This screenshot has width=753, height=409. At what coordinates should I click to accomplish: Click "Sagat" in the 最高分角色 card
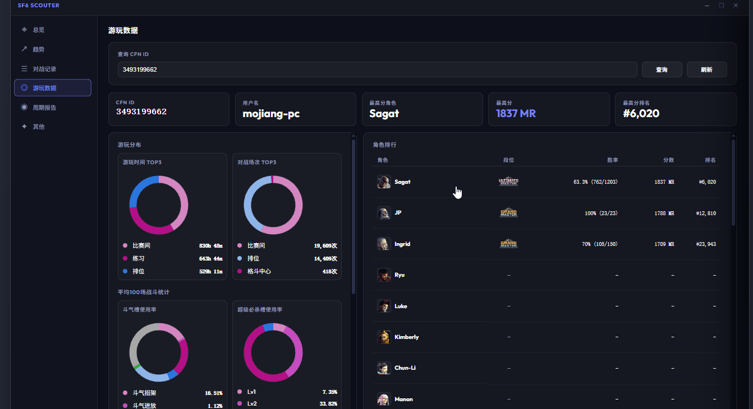coord(384,114)
